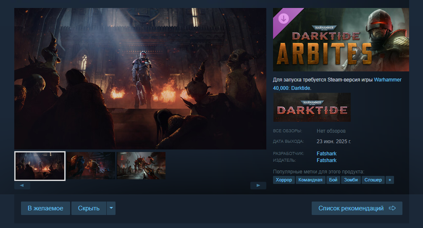This screenshot has width=423, height=228.
Task: Expand more tags with the plus button
Action: [x=390, y=180]
